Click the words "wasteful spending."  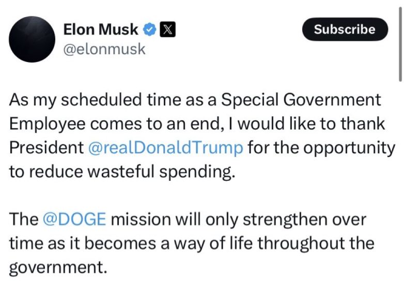point(161,172)
